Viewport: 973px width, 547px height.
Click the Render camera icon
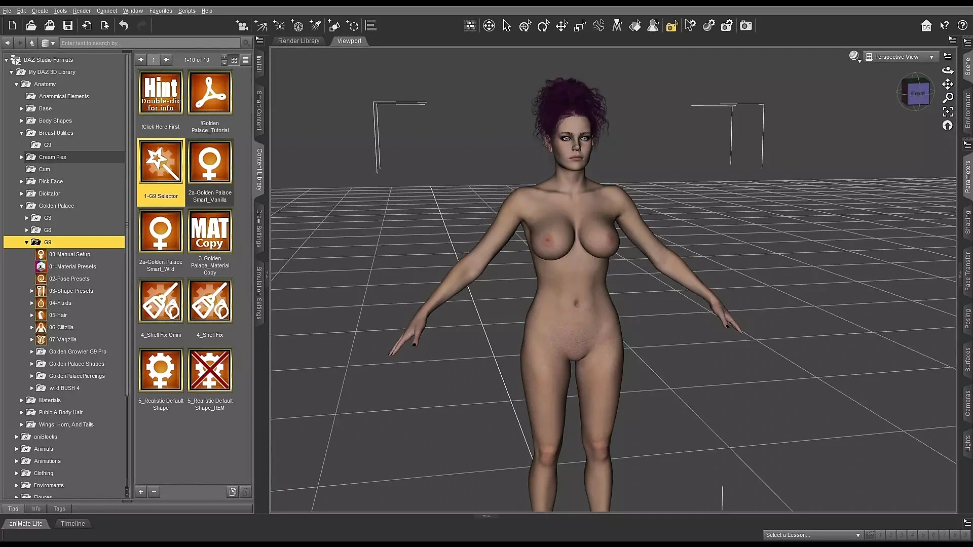pyautogui.click(x=746, y=26)
